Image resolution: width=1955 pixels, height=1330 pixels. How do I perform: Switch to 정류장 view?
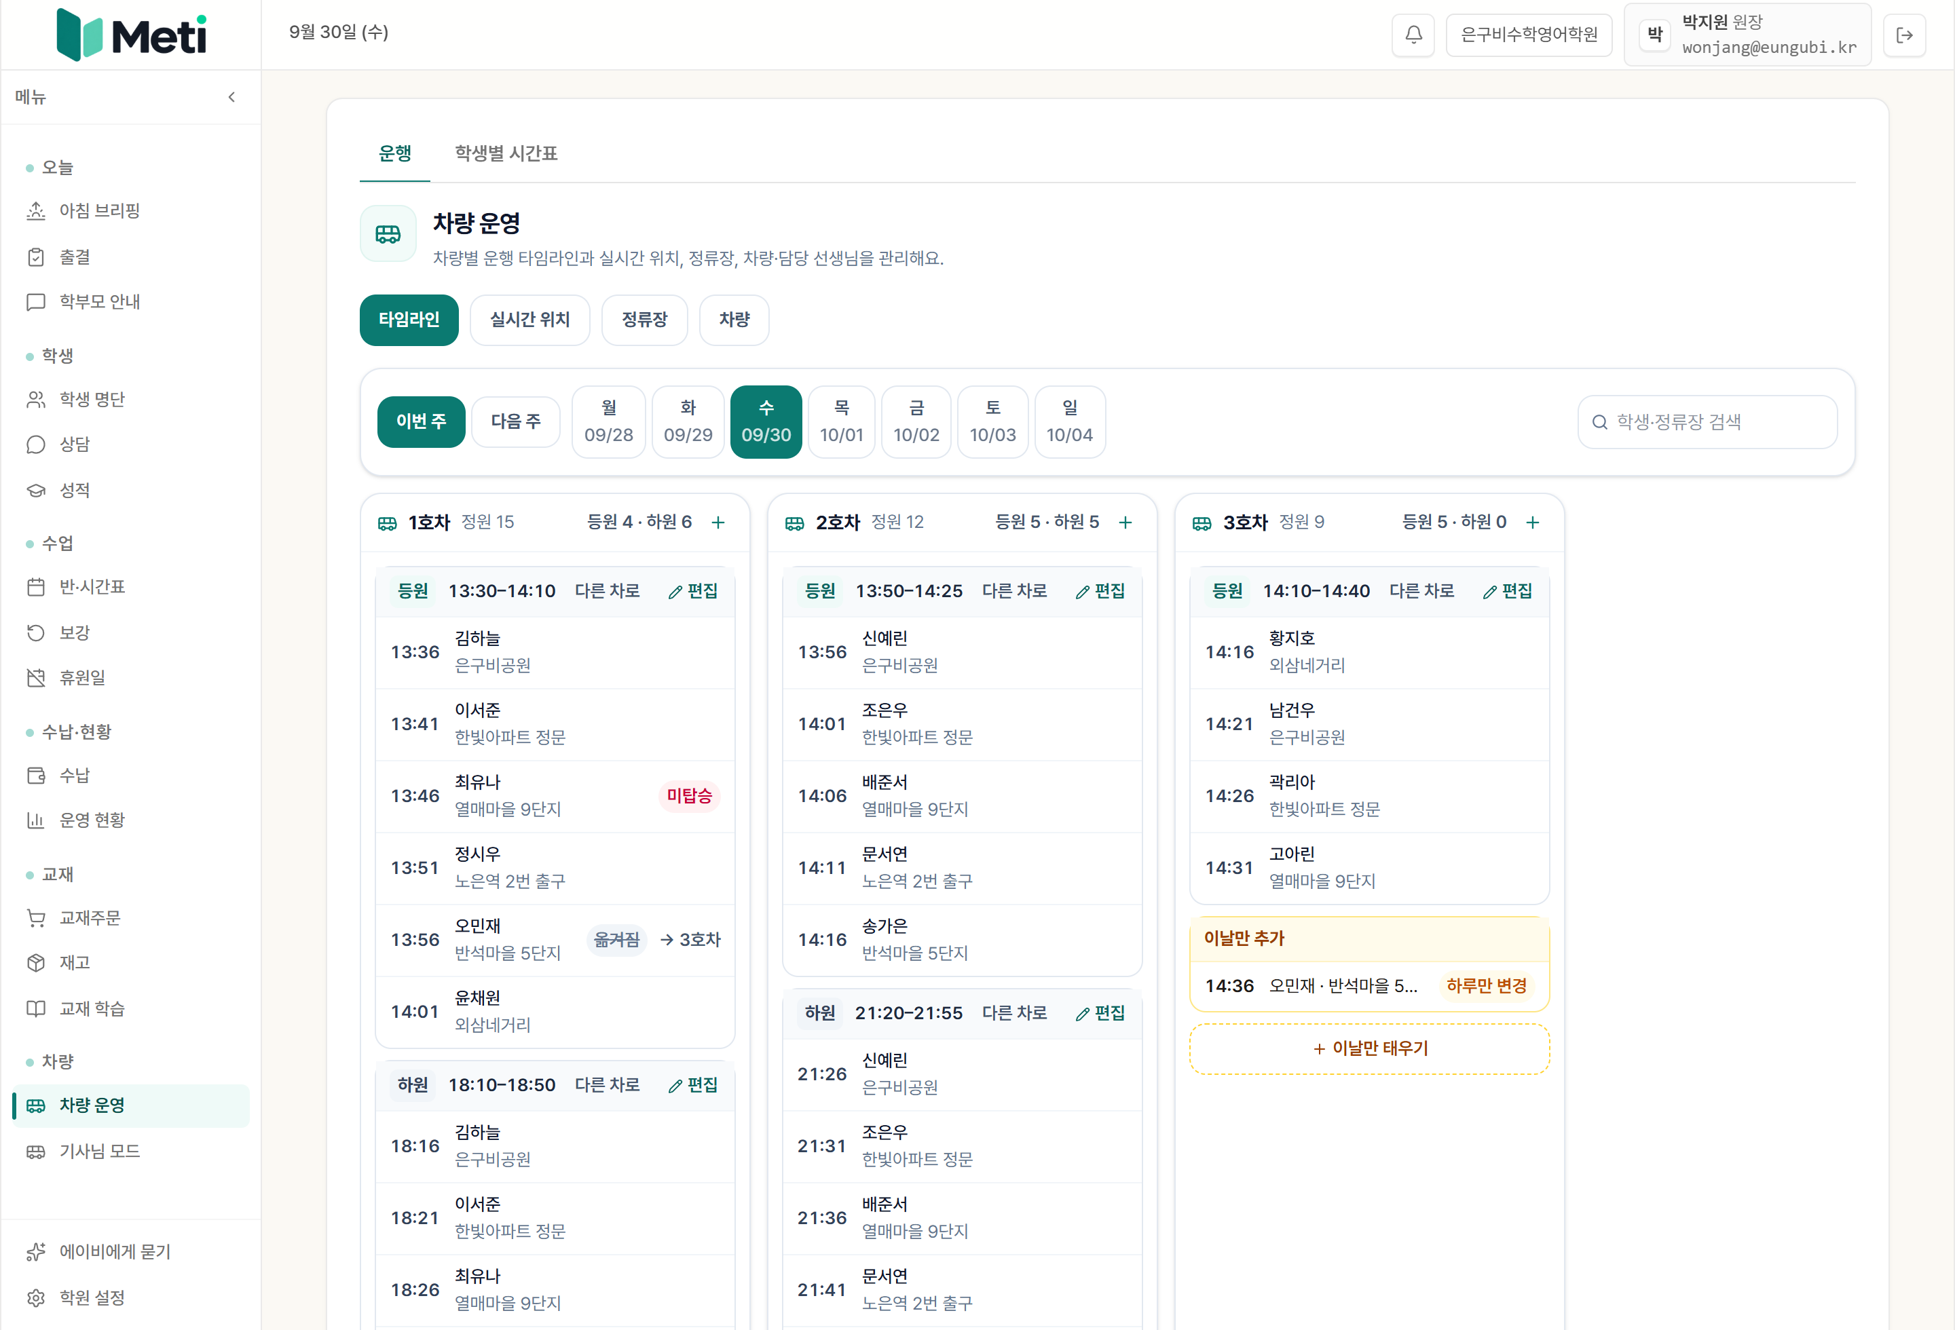[644, 320]
